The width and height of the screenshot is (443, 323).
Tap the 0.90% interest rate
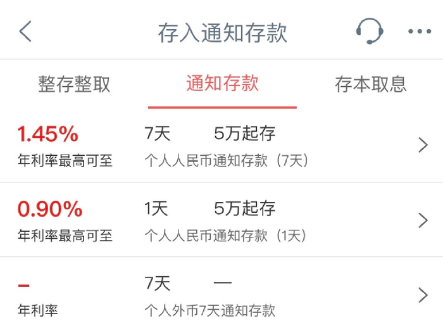click(x=49, y=208)
